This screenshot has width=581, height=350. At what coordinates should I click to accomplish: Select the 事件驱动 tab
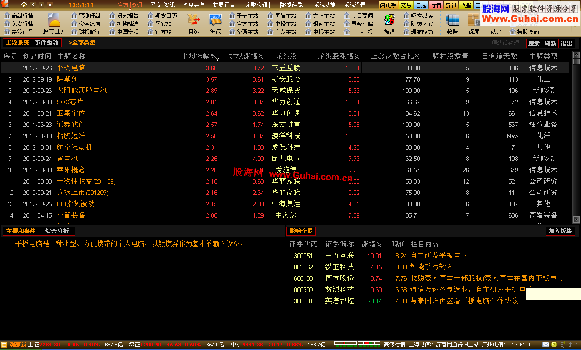coord(47,43)
